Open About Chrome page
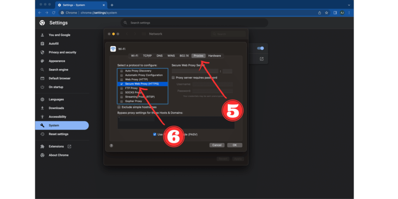The image size is (398, 199). [x=58, y=155]
